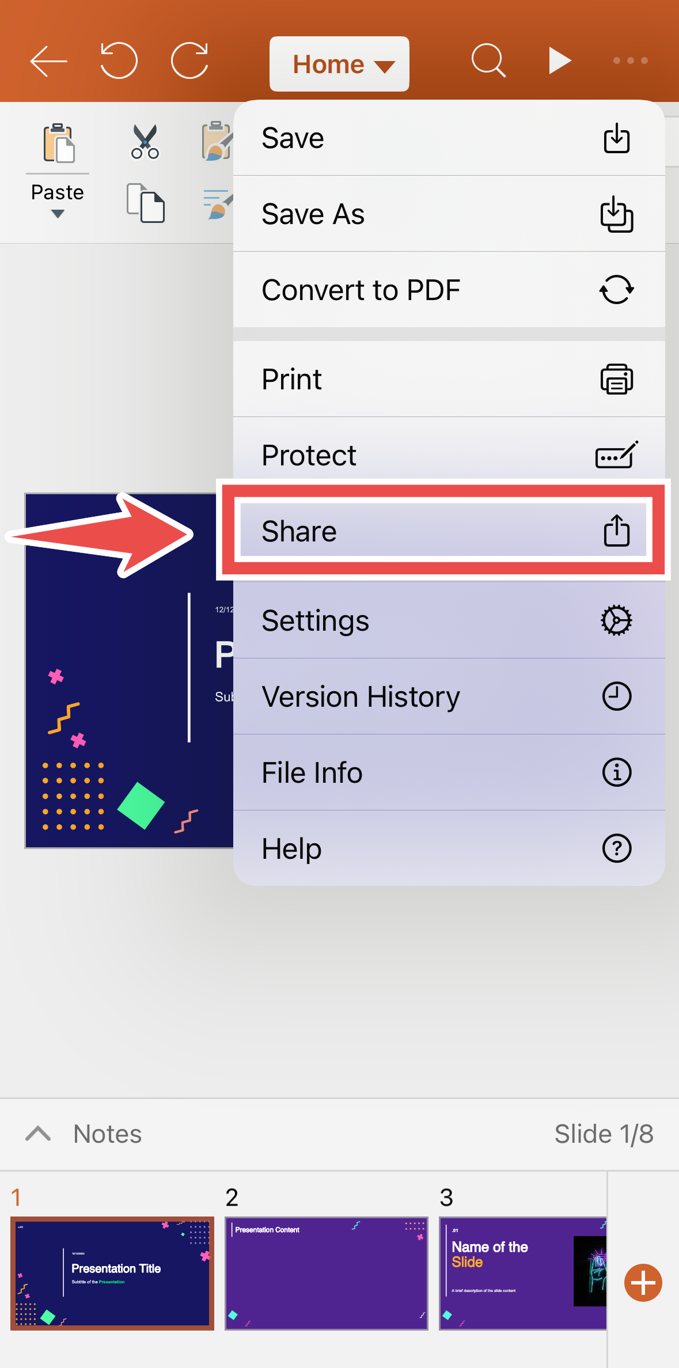Undo the last action
The height and width of the screenshot is (1368, 679).
(x=119, y=60)
